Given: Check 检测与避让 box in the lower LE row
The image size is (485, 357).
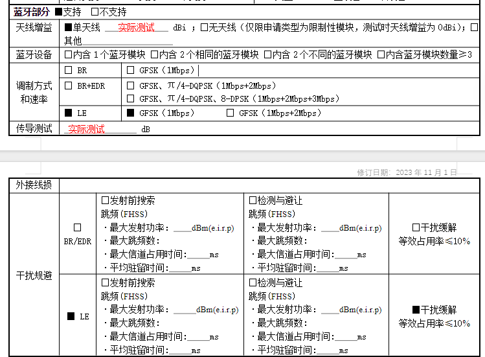Looking at the screenshot, I should pyautogui.click(x=253, y=282).
